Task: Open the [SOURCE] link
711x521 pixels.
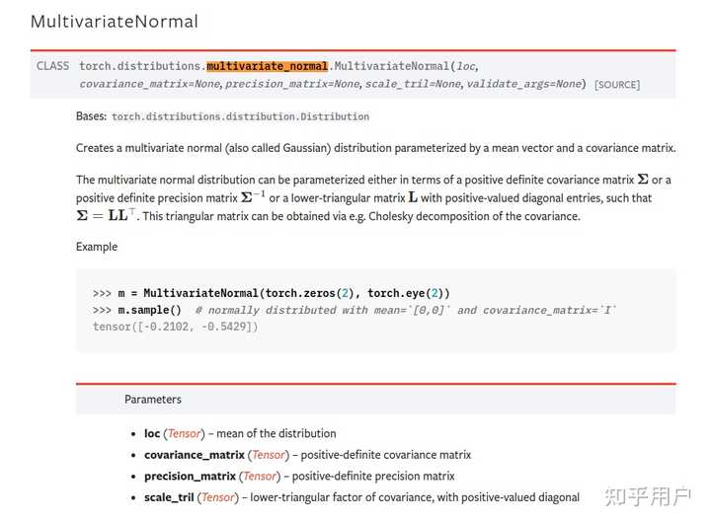Action: (x=617, y=85)
